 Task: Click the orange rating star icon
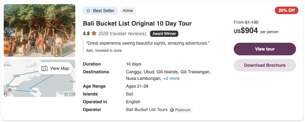tap(94, 33)
